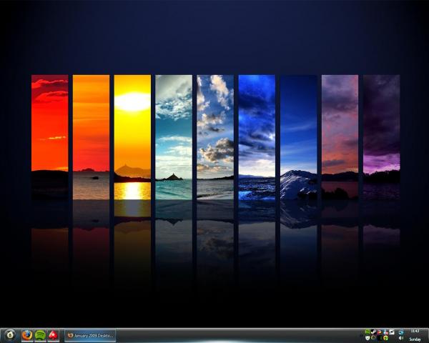429x343 pixels.
Task: Open the white shield tray icon
Action: [367, 338]
